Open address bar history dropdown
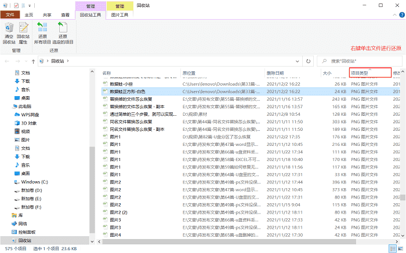The width and height of the screenshot is (406, 253). [297, 61]
